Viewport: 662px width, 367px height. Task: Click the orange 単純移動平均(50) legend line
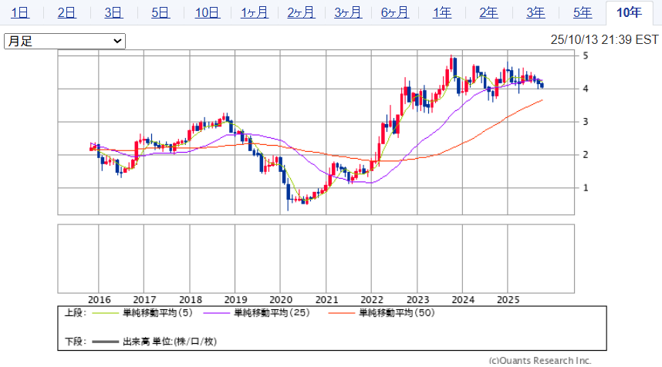[343, 313]
